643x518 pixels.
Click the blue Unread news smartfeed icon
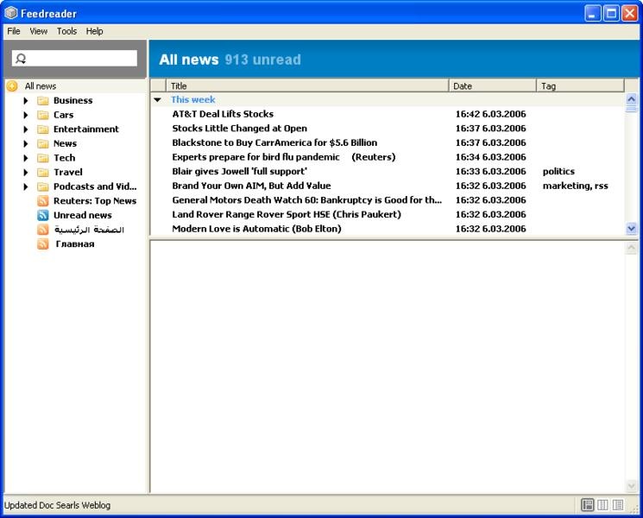[x=42, y=216]
